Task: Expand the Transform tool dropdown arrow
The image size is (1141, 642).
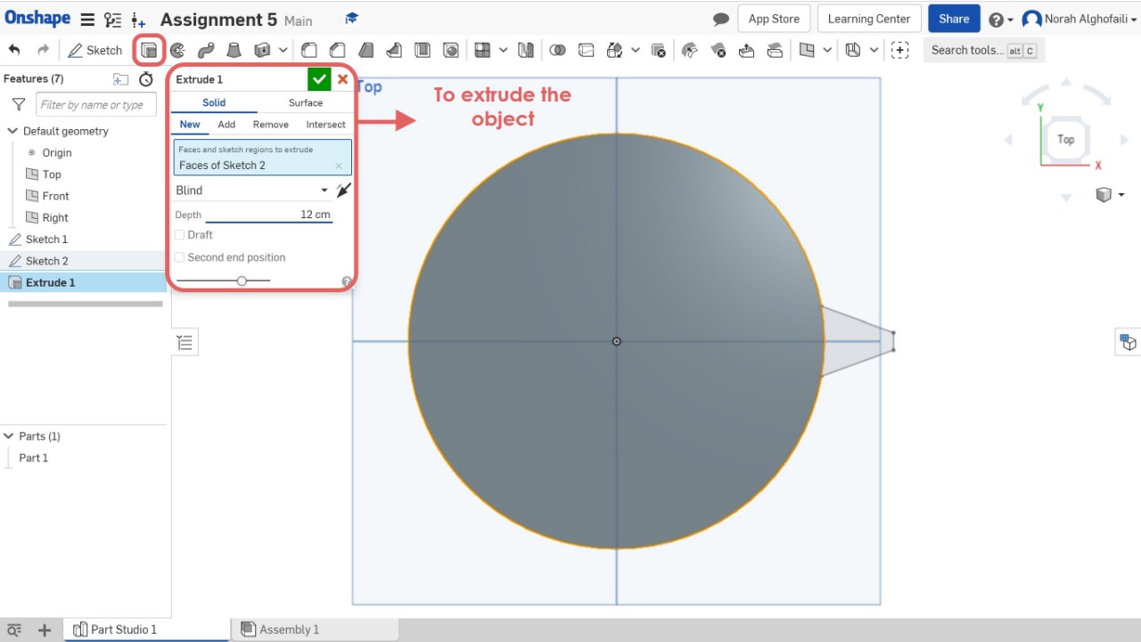Action: [636, 50]
